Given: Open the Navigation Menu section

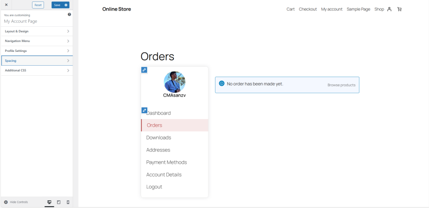Looking at the screenshot, I should coord(37,41).
